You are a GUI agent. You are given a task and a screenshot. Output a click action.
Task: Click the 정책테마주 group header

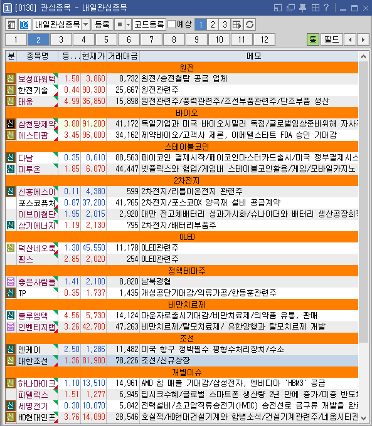click(x=182, y=271)
